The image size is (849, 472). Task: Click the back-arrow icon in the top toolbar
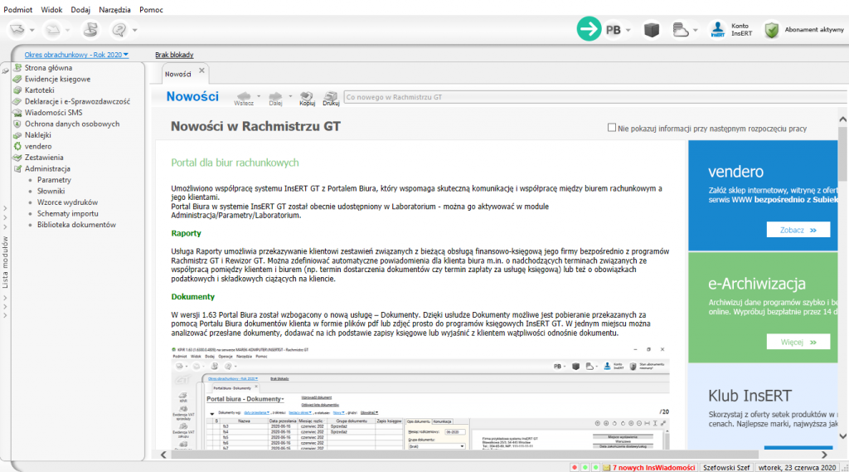pos(17,29)
